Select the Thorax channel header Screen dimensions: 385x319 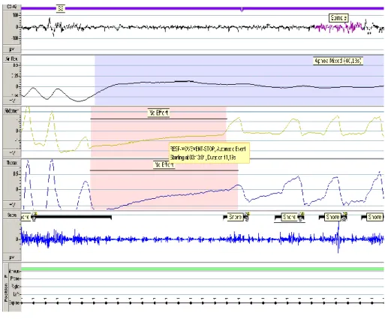coord(11,163)
